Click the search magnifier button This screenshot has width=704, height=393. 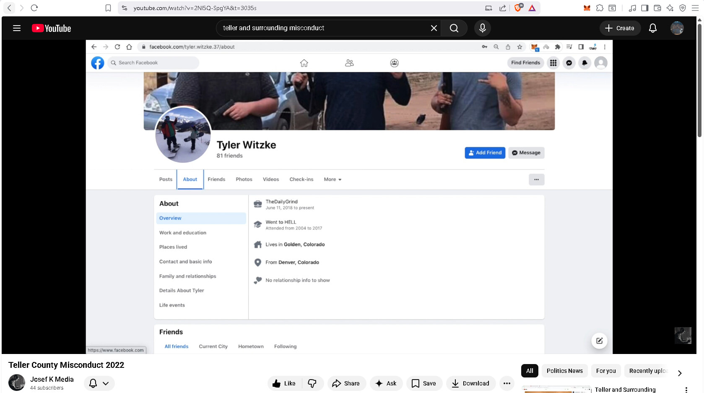tap(454, 28)
